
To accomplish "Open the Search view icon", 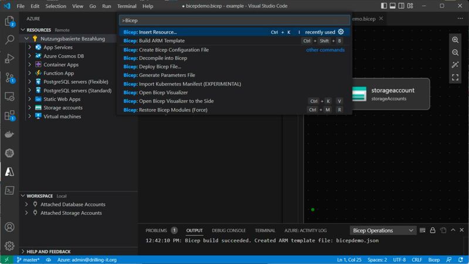I will pos(9,40).
